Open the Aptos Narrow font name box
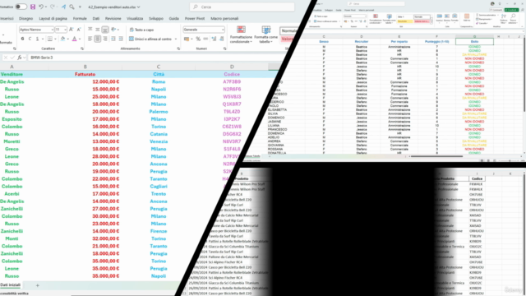Viewport: 526px width, 296px height. (36, 30)
